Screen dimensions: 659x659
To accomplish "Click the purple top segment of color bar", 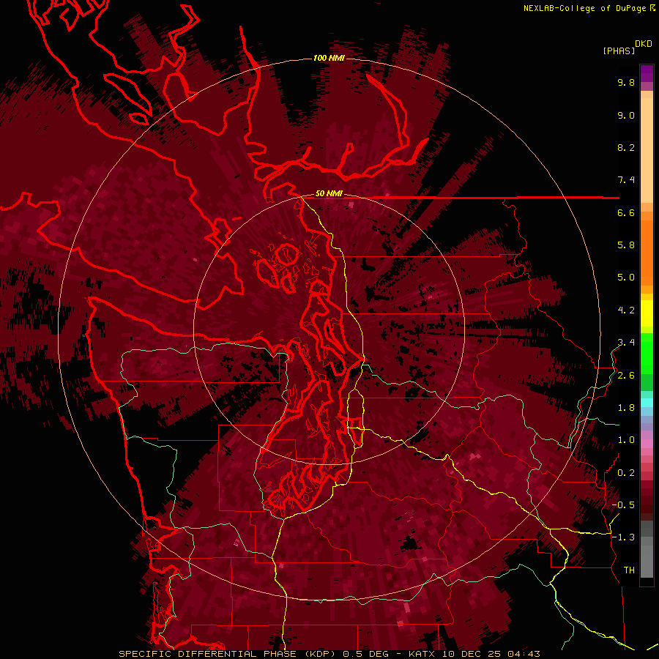I will [x=647, y=73].
